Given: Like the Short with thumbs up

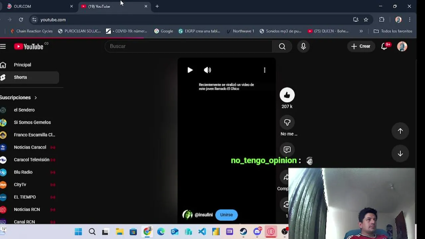Looking at the screenshot, I should 287,95.
